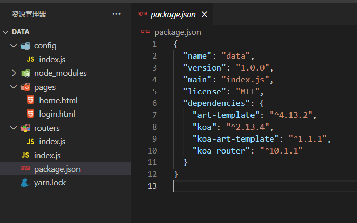The width and height of the screenshot is (357, 223).
Task: Click the yarn.lock file icon
Action: coord(25,183)
